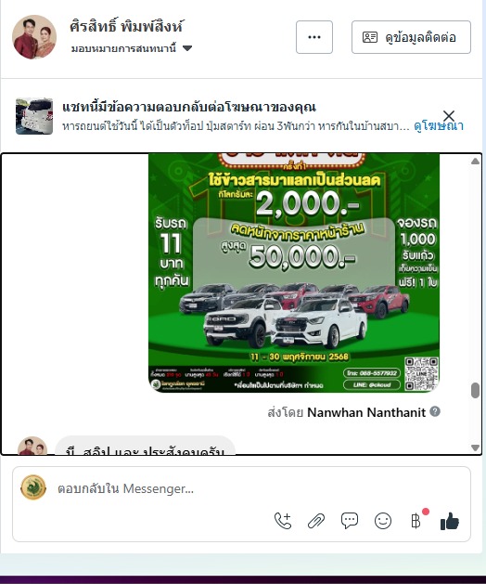
Task: Open the emoji picker smiley icon
Action: pos(383,521)
